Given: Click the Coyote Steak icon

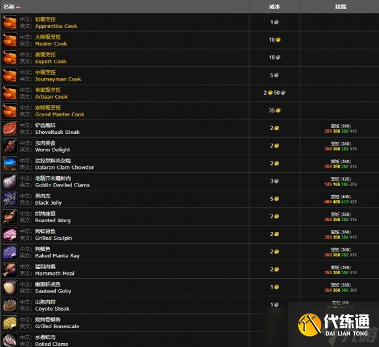Looking at the screenshot, I should click(10, 305).
